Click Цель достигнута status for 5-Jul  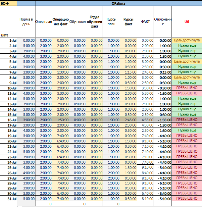coord(187,62)
